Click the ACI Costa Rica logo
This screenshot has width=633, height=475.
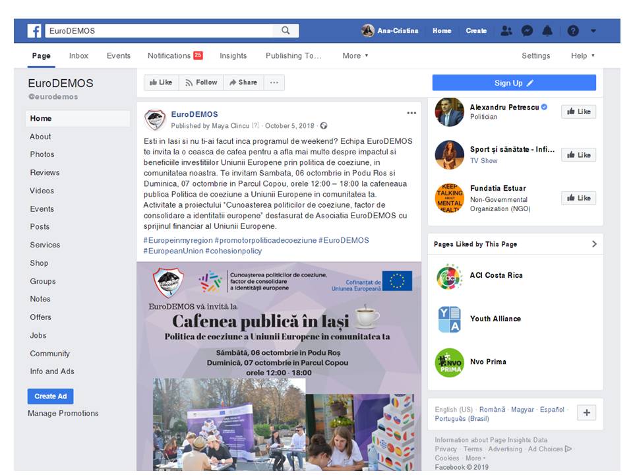pos(449,276)
